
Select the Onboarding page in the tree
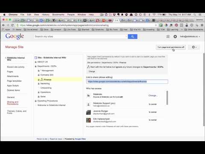click(x=46, y=88)
